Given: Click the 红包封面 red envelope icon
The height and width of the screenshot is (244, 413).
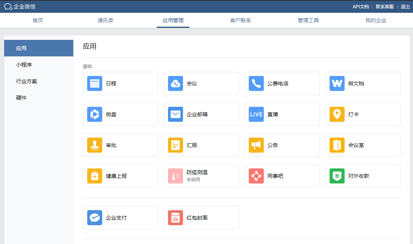Looking at the screenshot, I should [x=175, y=218].
